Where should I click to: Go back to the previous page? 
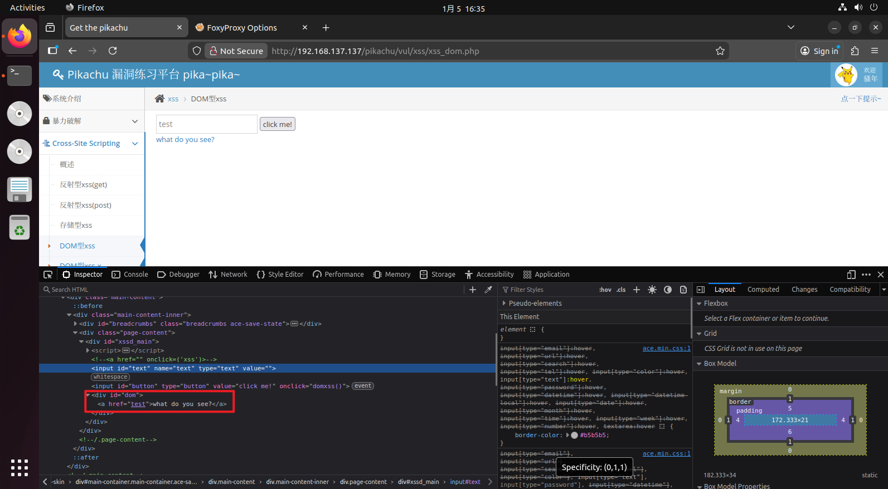(72, 51)
